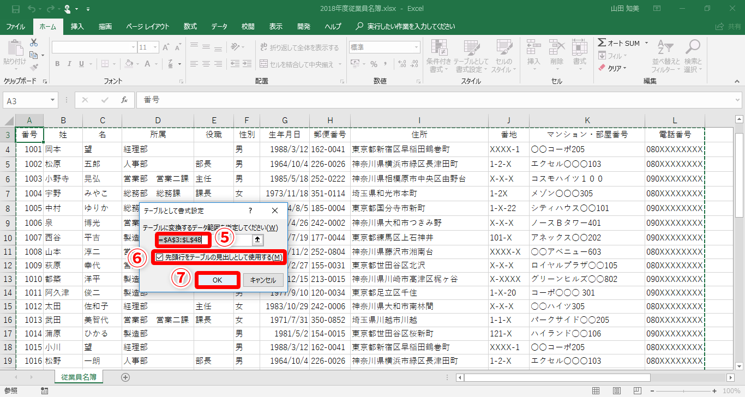Image resolution: width=745 pixels, height=397 pixels.
Task: Switch to the ページ レイアウト tab
Action: pyautogui.click(x=148, y=26)
